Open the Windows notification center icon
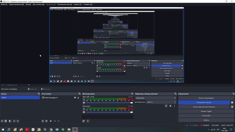 pos(231,129)
